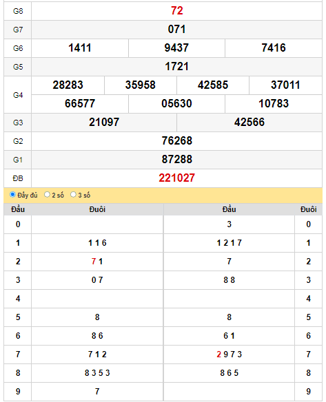Click the left "Đầu" column header
This screenshot has height=402, width=326.
coord(18,209)
